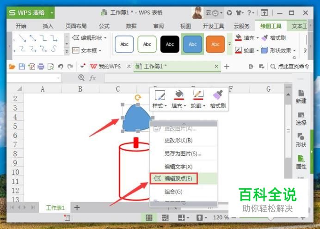This screenshot has width=320, height=229.
Task: Open the 文本框 dropdown
Action: (87, 50)
